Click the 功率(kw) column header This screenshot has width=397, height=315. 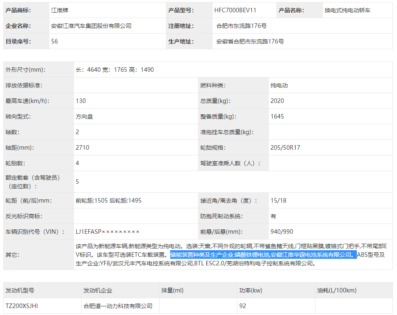click(x=251, y=290)
